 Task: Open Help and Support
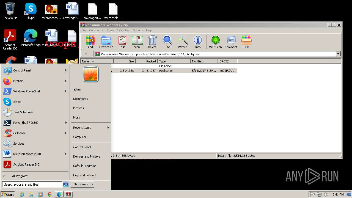(85, 175)
